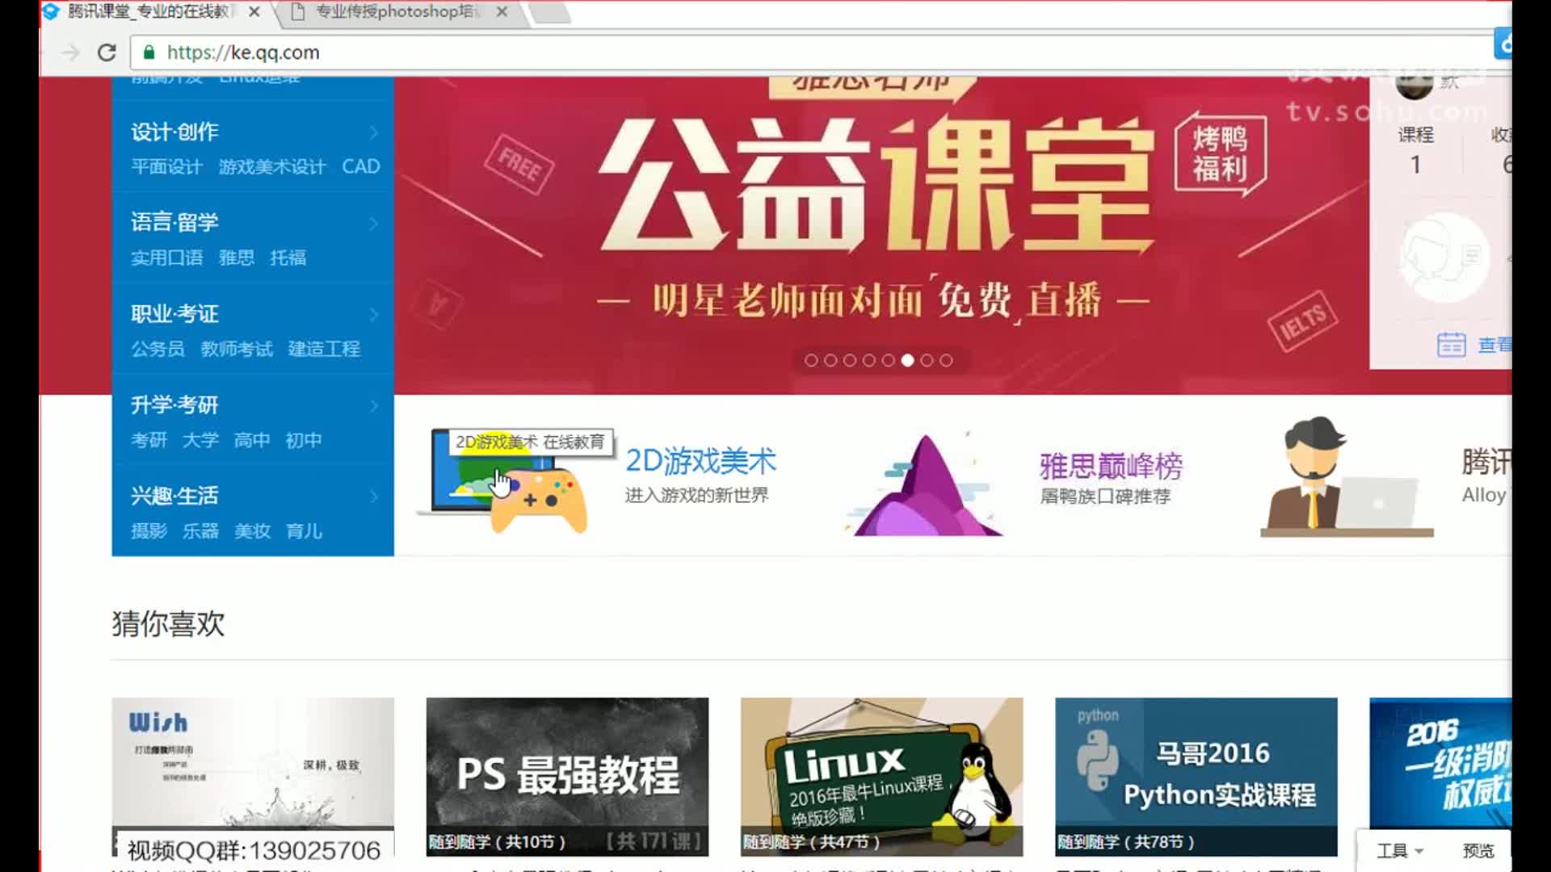The height and width of the screenshot is (872, 1551).
Task: Open the 公务员 link
Action: (x=158, y=350)
